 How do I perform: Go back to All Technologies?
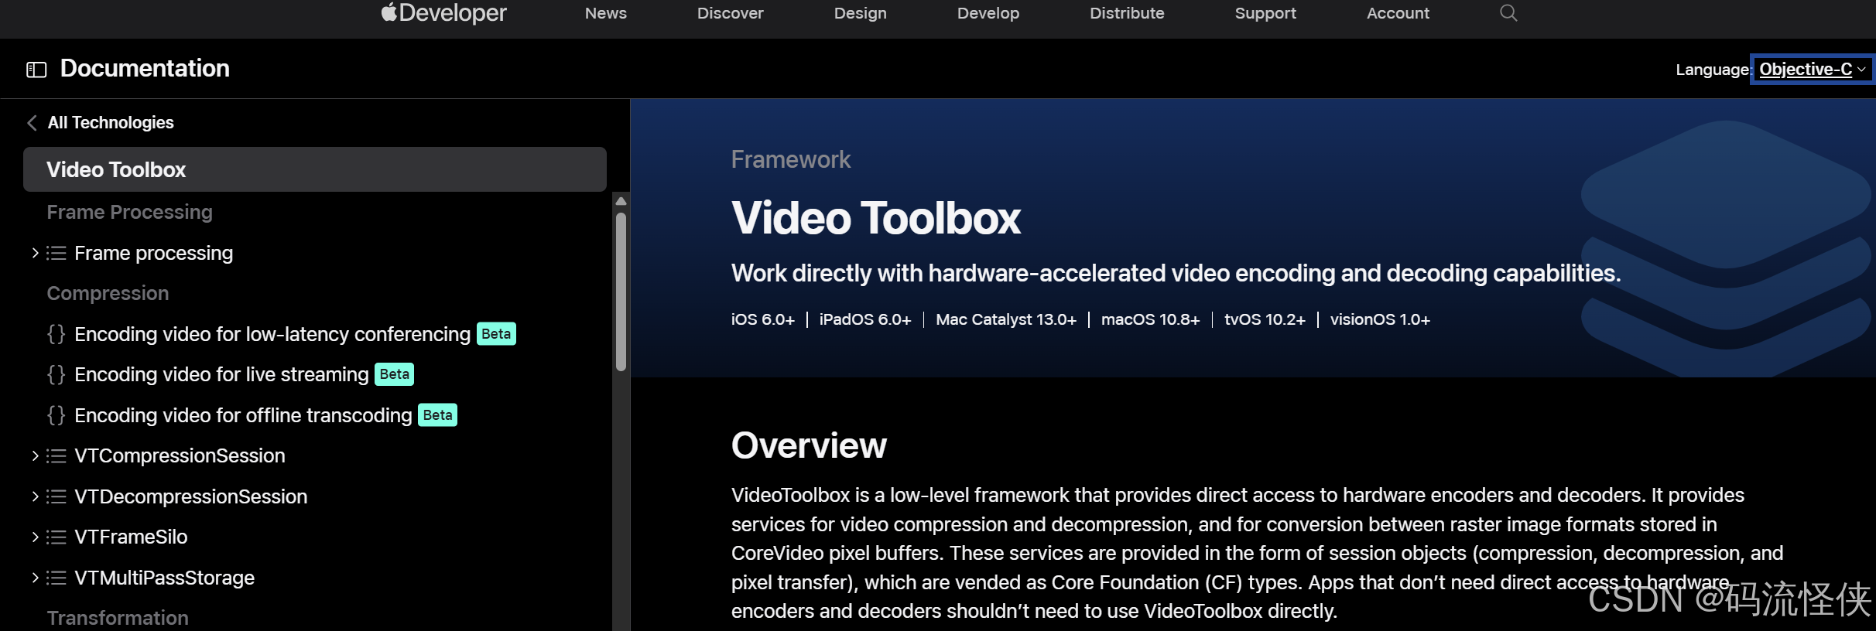[111, 123]
